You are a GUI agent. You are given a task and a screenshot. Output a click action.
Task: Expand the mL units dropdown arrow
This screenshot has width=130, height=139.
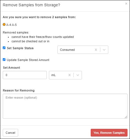pyautogui.click(x=78, y=75)
